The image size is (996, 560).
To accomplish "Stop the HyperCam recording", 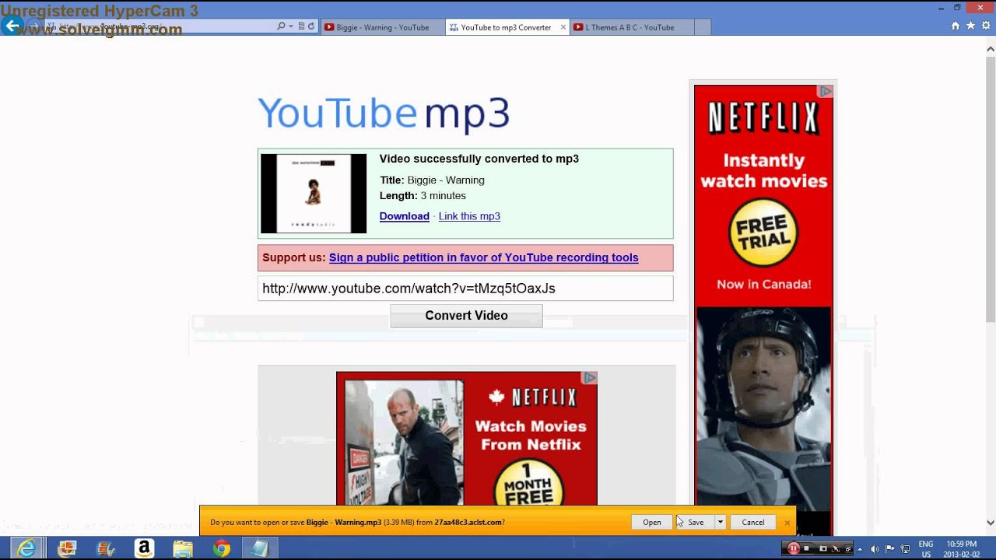I will coord(806,548).
